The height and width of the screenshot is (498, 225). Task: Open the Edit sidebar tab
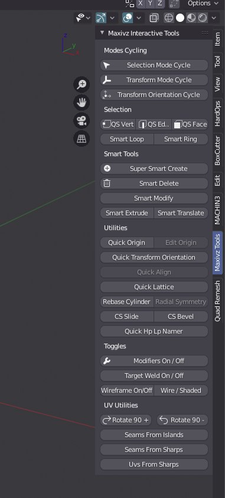pos(217,180)
